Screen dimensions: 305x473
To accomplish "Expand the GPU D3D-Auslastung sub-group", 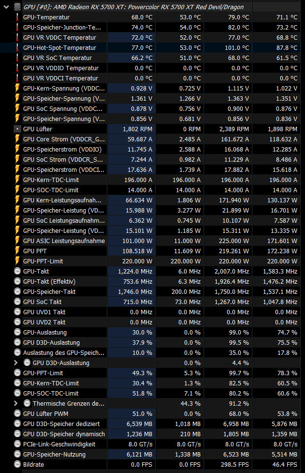I will [x=16, y=363].
